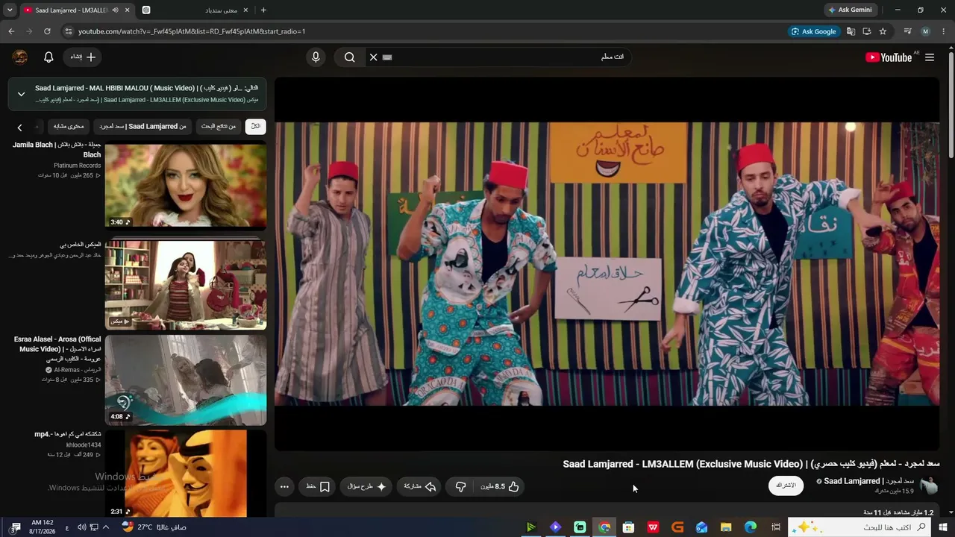Open the الميكس الخاص بي mix thumbnail
The height and width of the screenshot is (537, 955).
click(x=186, y=284)
